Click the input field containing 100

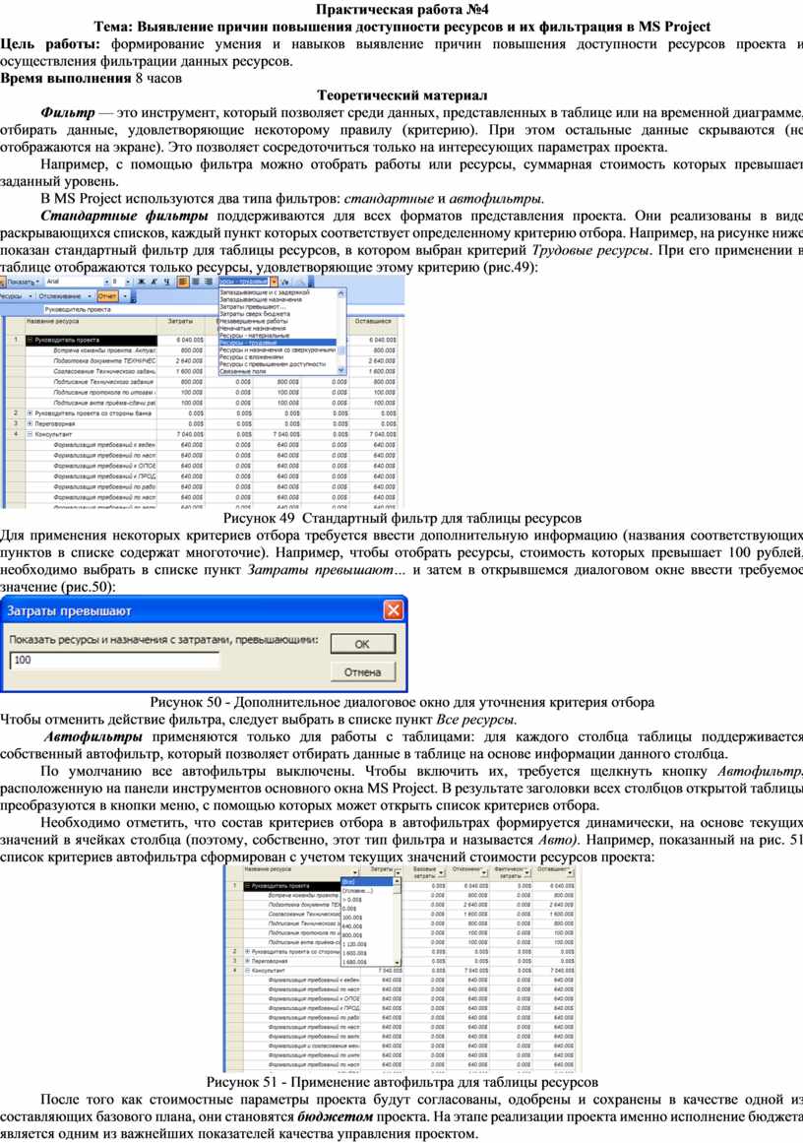[x=114, y=660]
